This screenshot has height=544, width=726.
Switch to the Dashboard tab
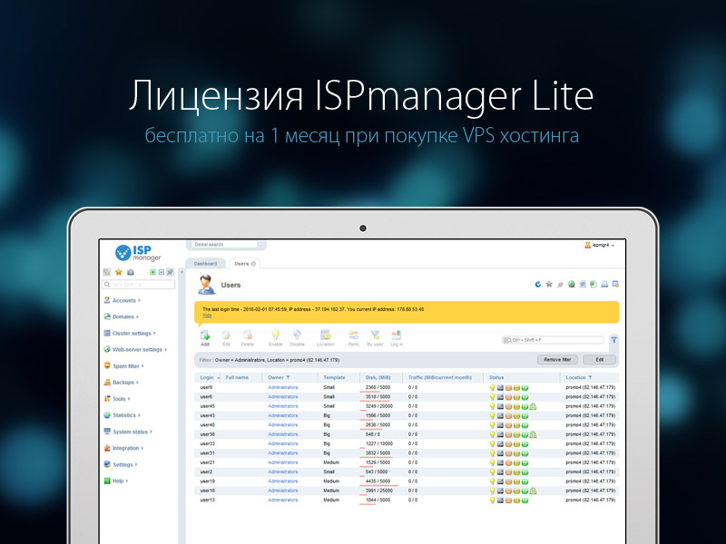click(x=205, y=264)
